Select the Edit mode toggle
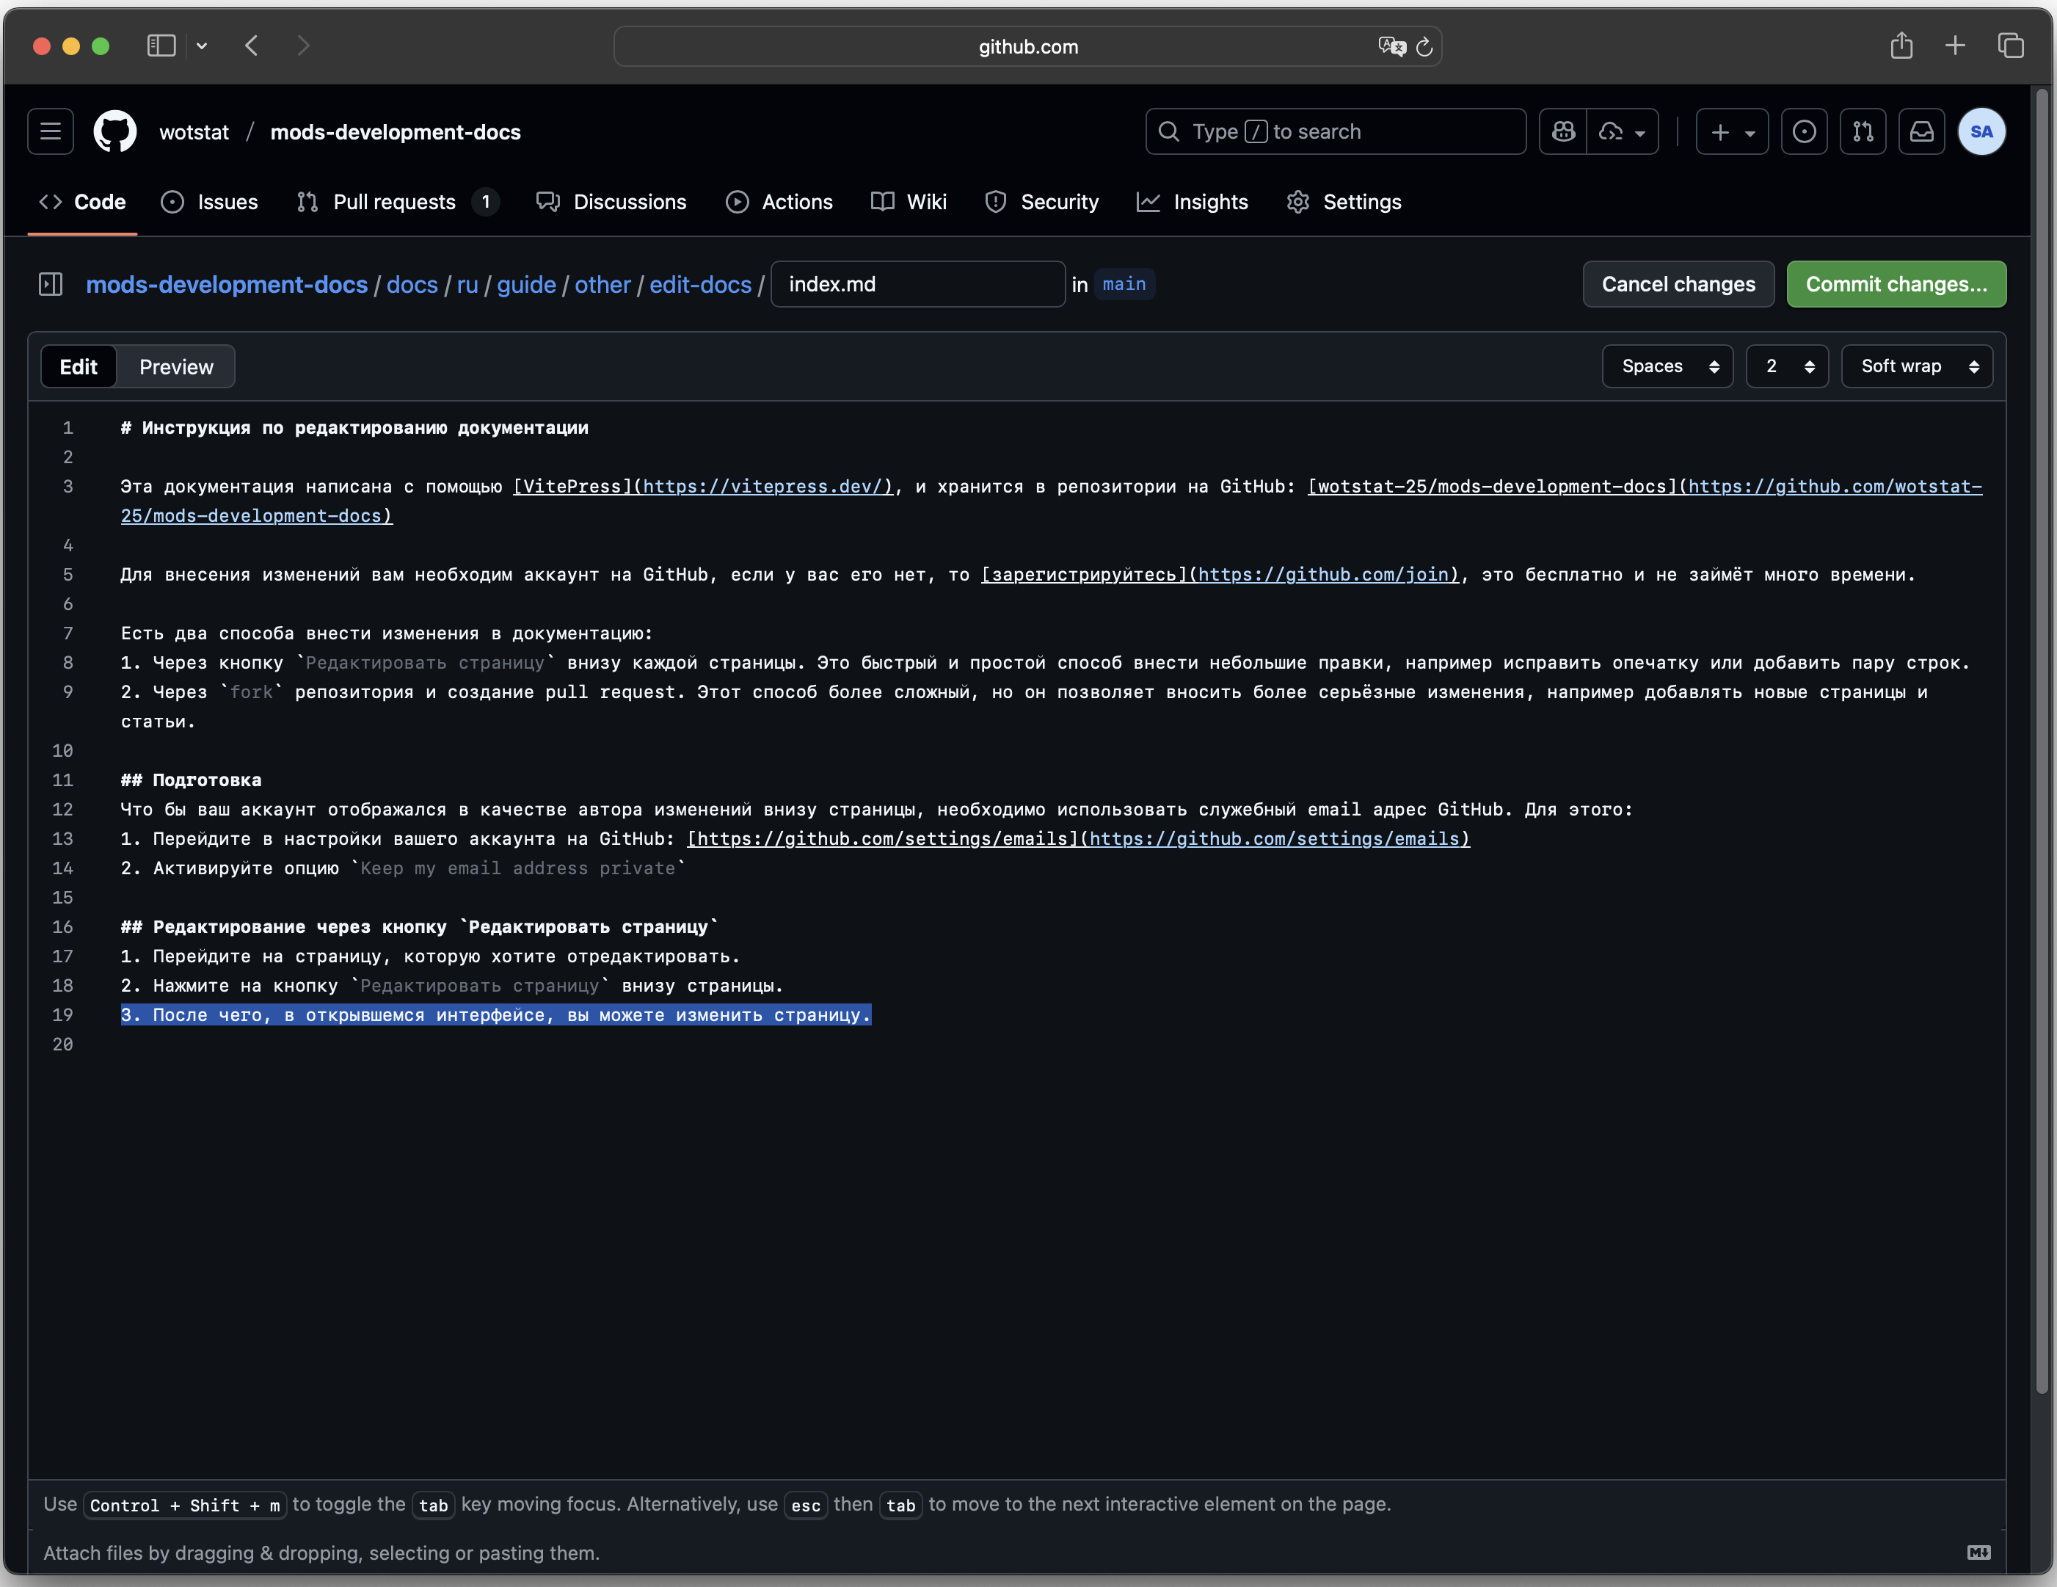This screenshot has height=1587, width=2057. point(79,366)
